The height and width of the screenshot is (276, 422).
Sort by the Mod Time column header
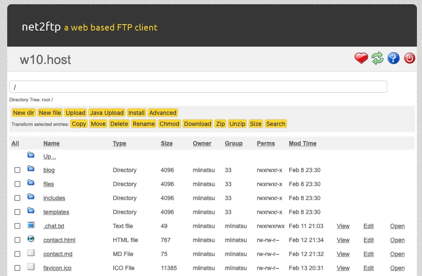[x=302, y=143]
